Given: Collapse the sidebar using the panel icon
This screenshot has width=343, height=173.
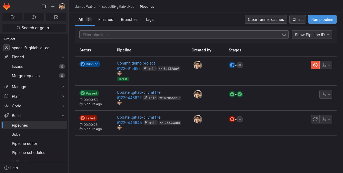Looking at the screenshot, I should (43, 6).
